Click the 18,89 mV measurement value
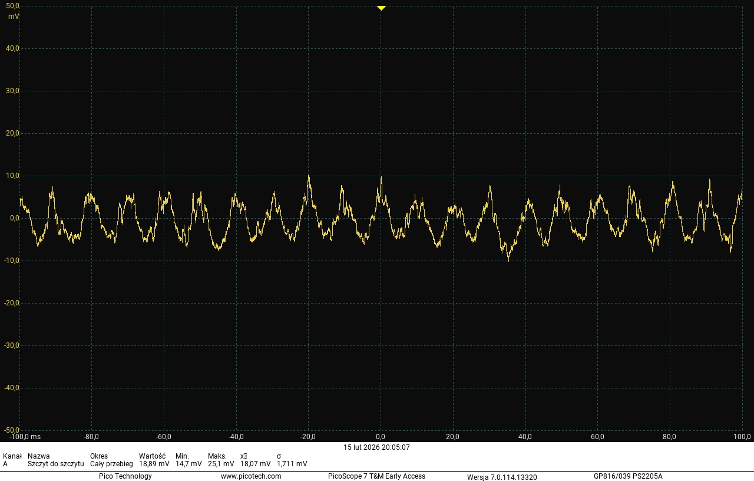Viewport: 754px width, 481px height. tap(154, 464)
